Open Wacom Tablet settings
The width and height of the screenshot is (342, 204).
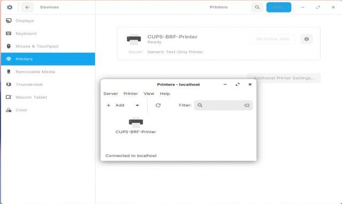tap(48, 97)
